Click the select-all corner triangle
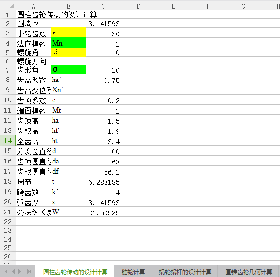Image resolution: width=280 pixels, height=277 pixels. click(x=12, y=6)
